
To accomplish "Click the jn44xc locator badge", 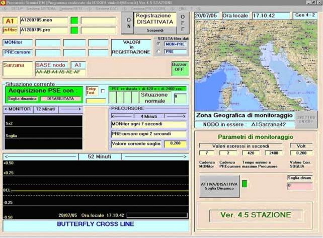I will pyautogui.click(x=10, y=30).
